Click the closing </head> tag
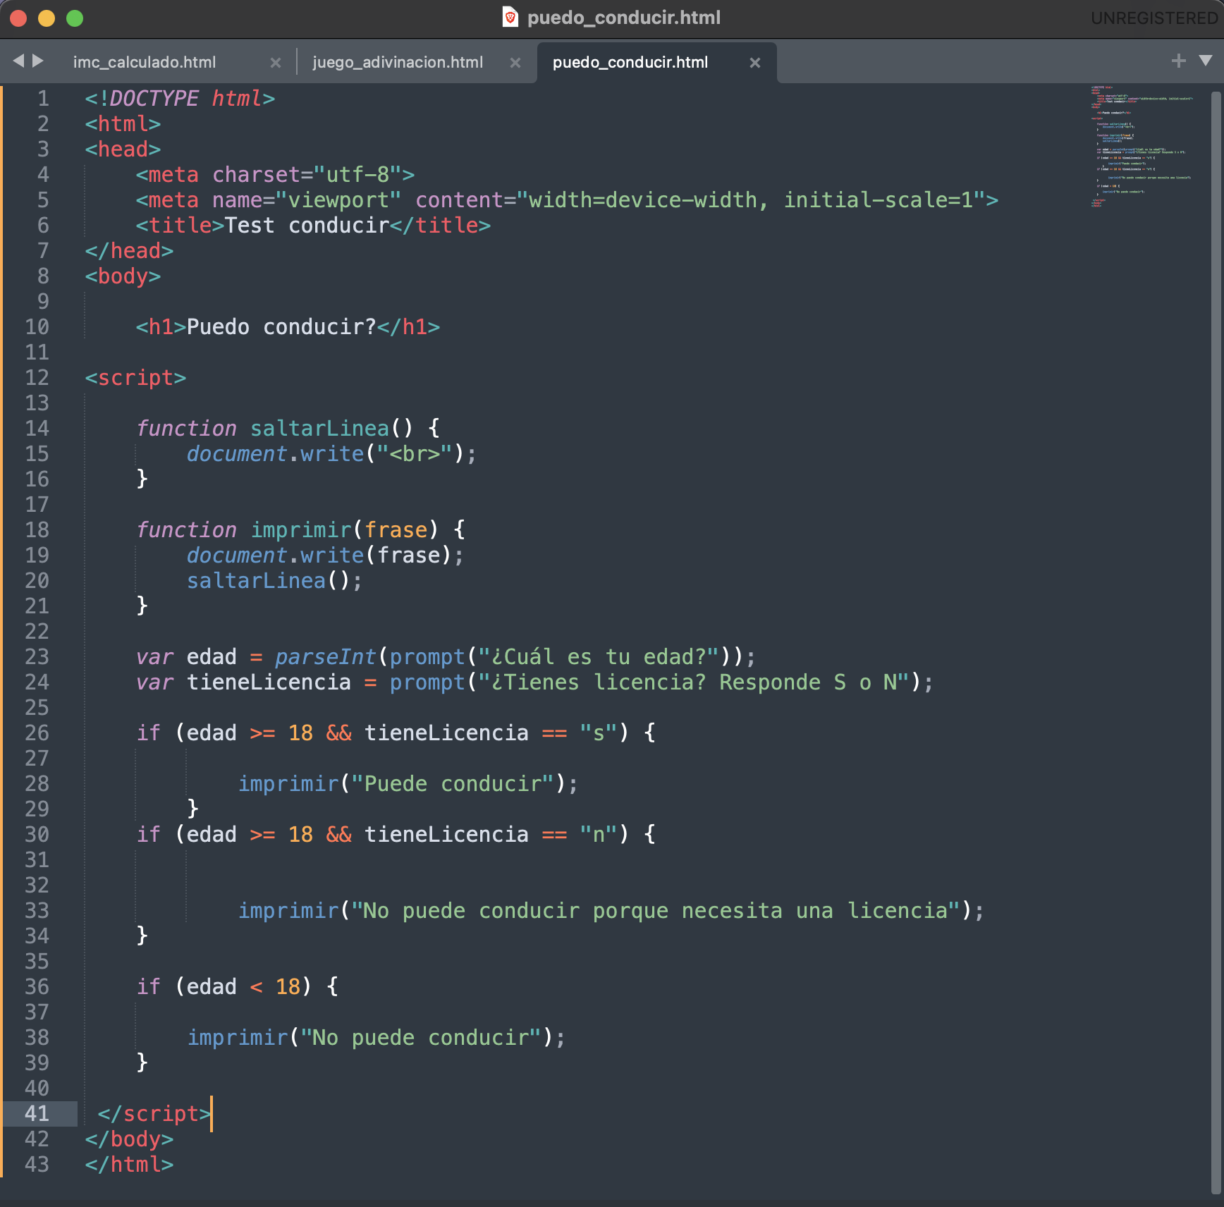Image resolution: width=1224 pixels, height=1207 pixels. point(129,251)
